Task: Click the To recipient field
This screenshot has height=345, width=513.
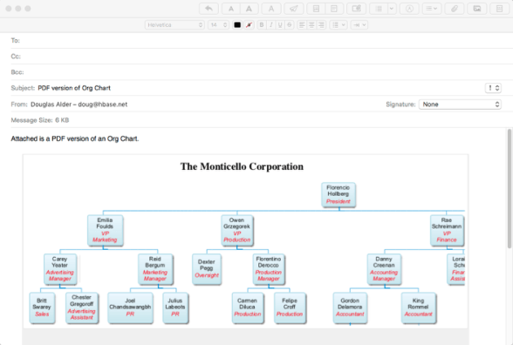Action: coord(262,40)
